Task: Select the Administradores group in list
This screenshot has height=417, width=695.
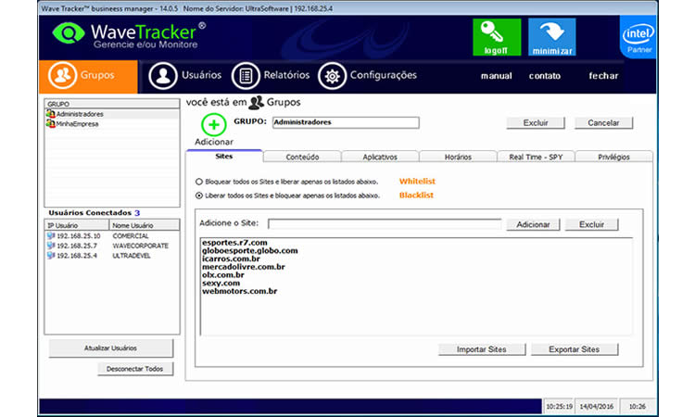Action: point(80,114)
